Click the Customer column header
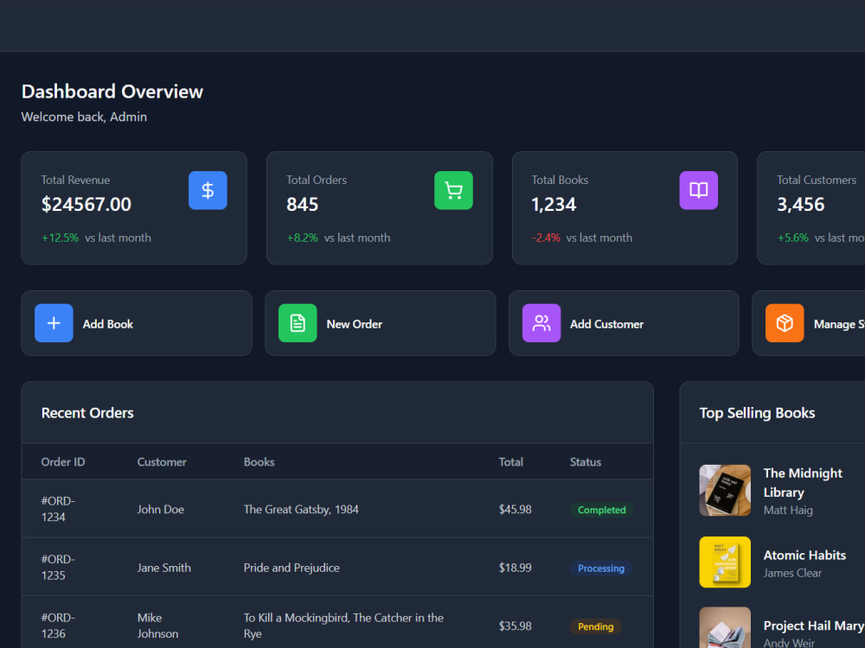 pyautogui.click(x=162, y=461)
